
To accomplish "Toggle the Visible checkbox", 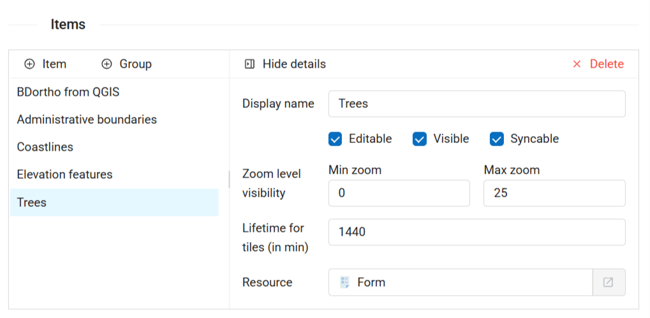I will pyautogui.click(x=419, y=139).
